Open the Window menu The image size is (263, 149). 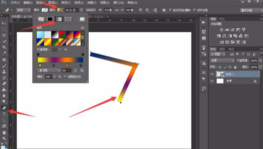119,3
